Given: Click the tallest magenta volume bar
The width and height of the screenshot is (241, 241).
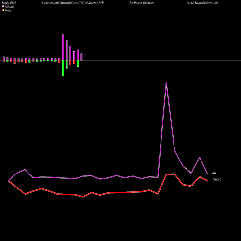Looking at the screenshot, I should click(63, 47).
